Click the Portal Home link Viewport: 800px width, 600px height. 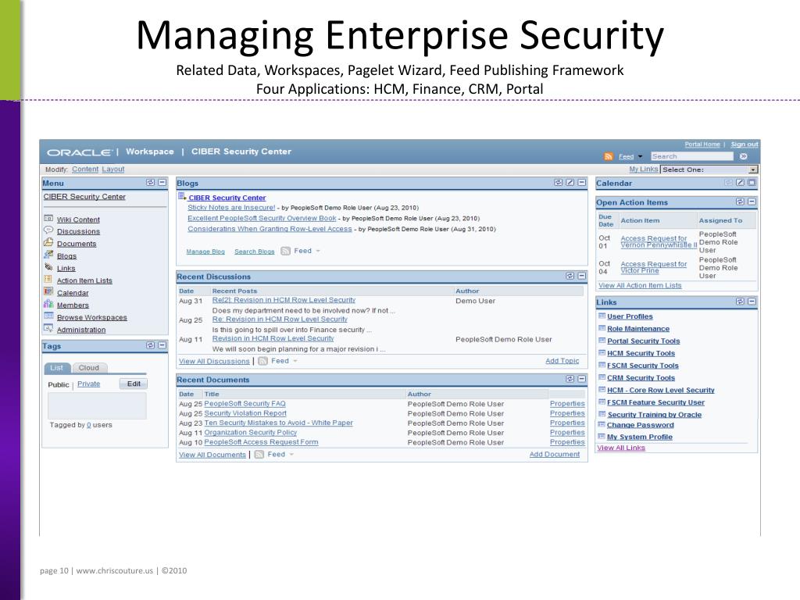click(702, 145)
